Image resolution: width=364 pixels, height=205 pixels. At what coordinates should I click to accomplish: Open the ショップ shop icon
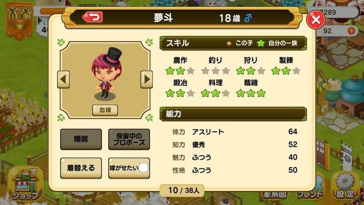click(25, 184)
